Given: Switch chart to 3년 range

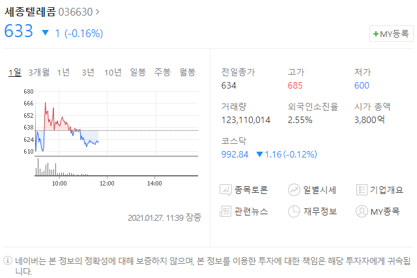Looking at the screenshot, I should coord(88,72).
